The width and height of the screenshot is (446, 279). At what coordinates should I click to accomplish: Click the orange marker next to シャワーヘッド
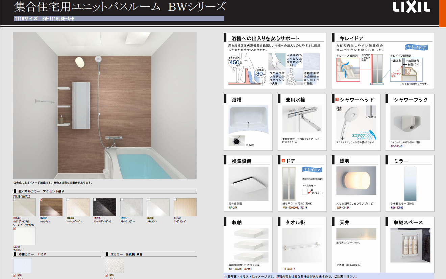337,100
